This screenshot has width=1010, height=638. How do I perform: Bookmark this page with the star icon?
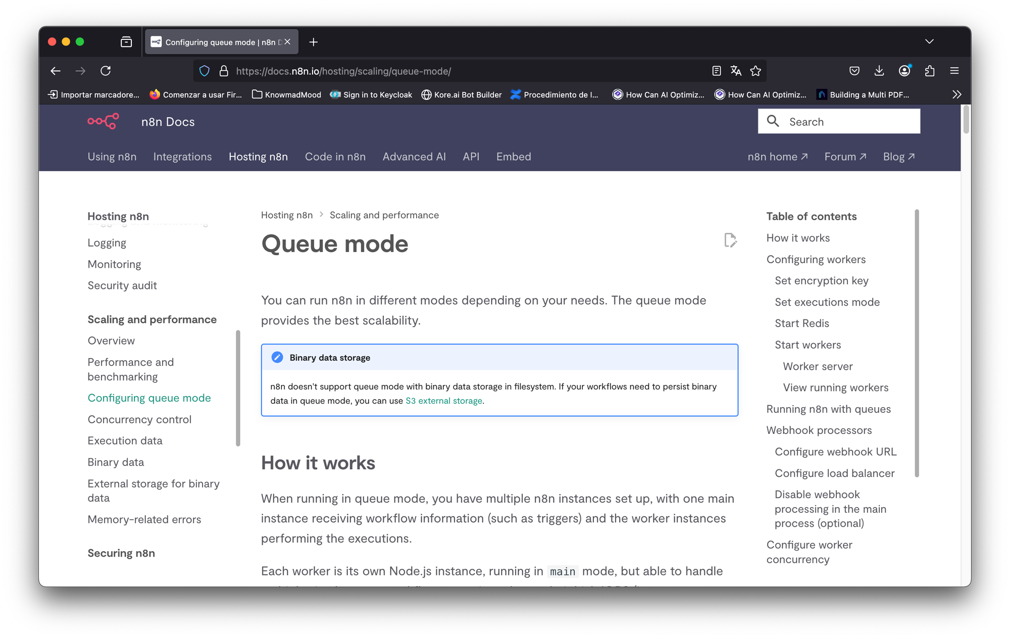(x=755, y=71)
